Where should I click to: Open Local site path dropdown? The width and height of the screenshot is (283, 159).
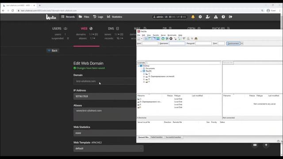(x=220, y=63)
